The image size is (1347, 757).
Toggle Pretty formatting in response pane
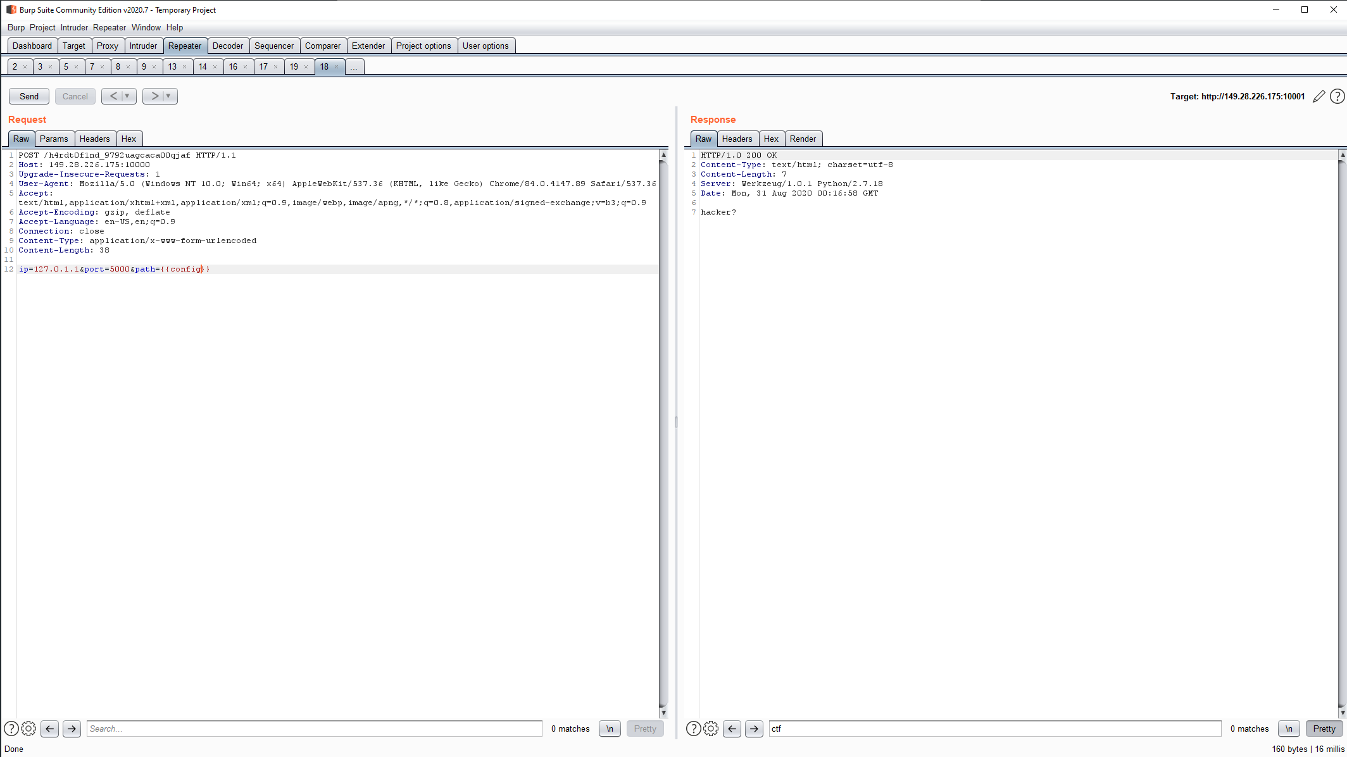pos(1324,729)
